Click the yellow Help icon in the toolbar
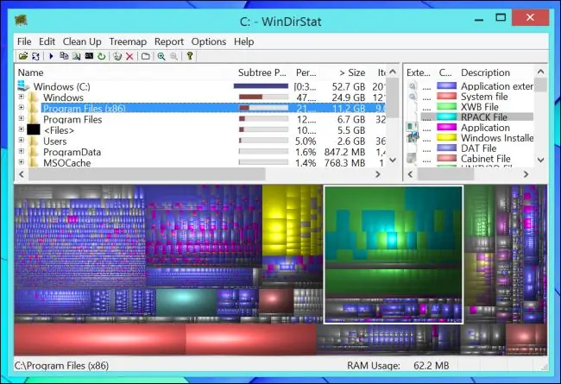Viewport: 561px width, 384px height. coord(190,56)
